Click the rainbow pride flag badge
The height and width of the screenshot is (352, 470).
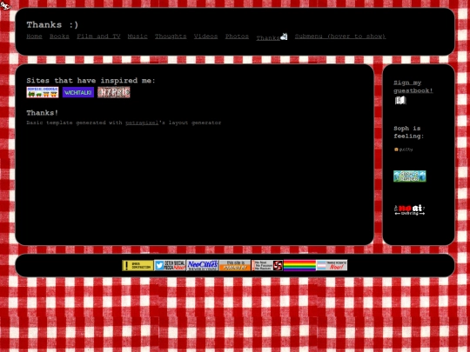tap(299, 265)
